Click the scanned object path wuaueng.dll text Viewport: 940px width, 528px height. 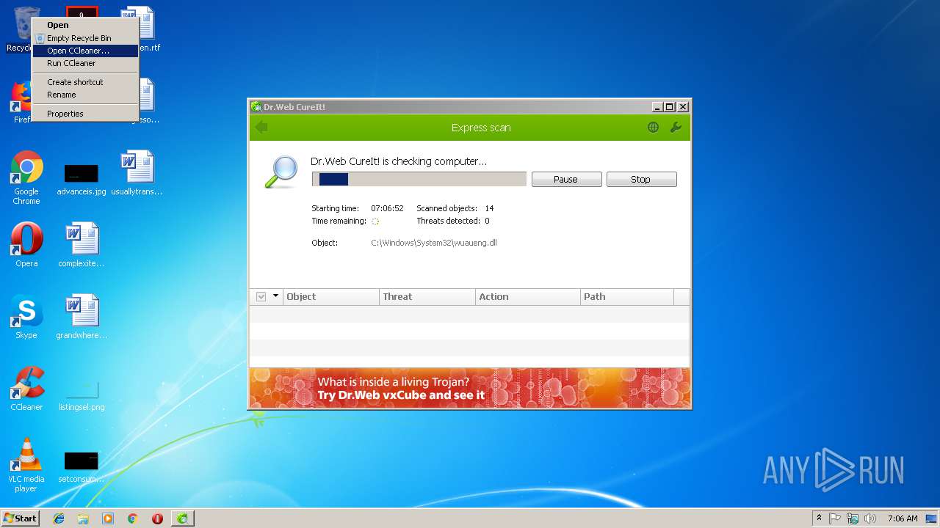(x=434, y=243)
